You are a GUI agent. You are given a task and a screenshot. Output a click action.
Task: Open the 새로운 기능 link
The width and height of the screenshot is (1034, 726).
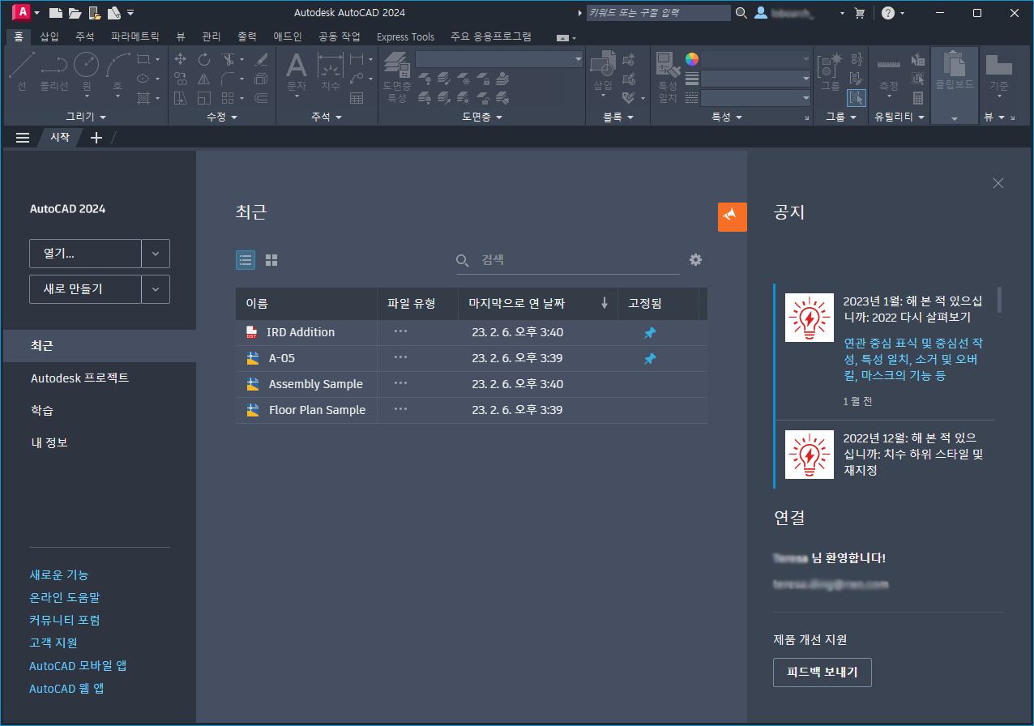click(x=59, y=574)
